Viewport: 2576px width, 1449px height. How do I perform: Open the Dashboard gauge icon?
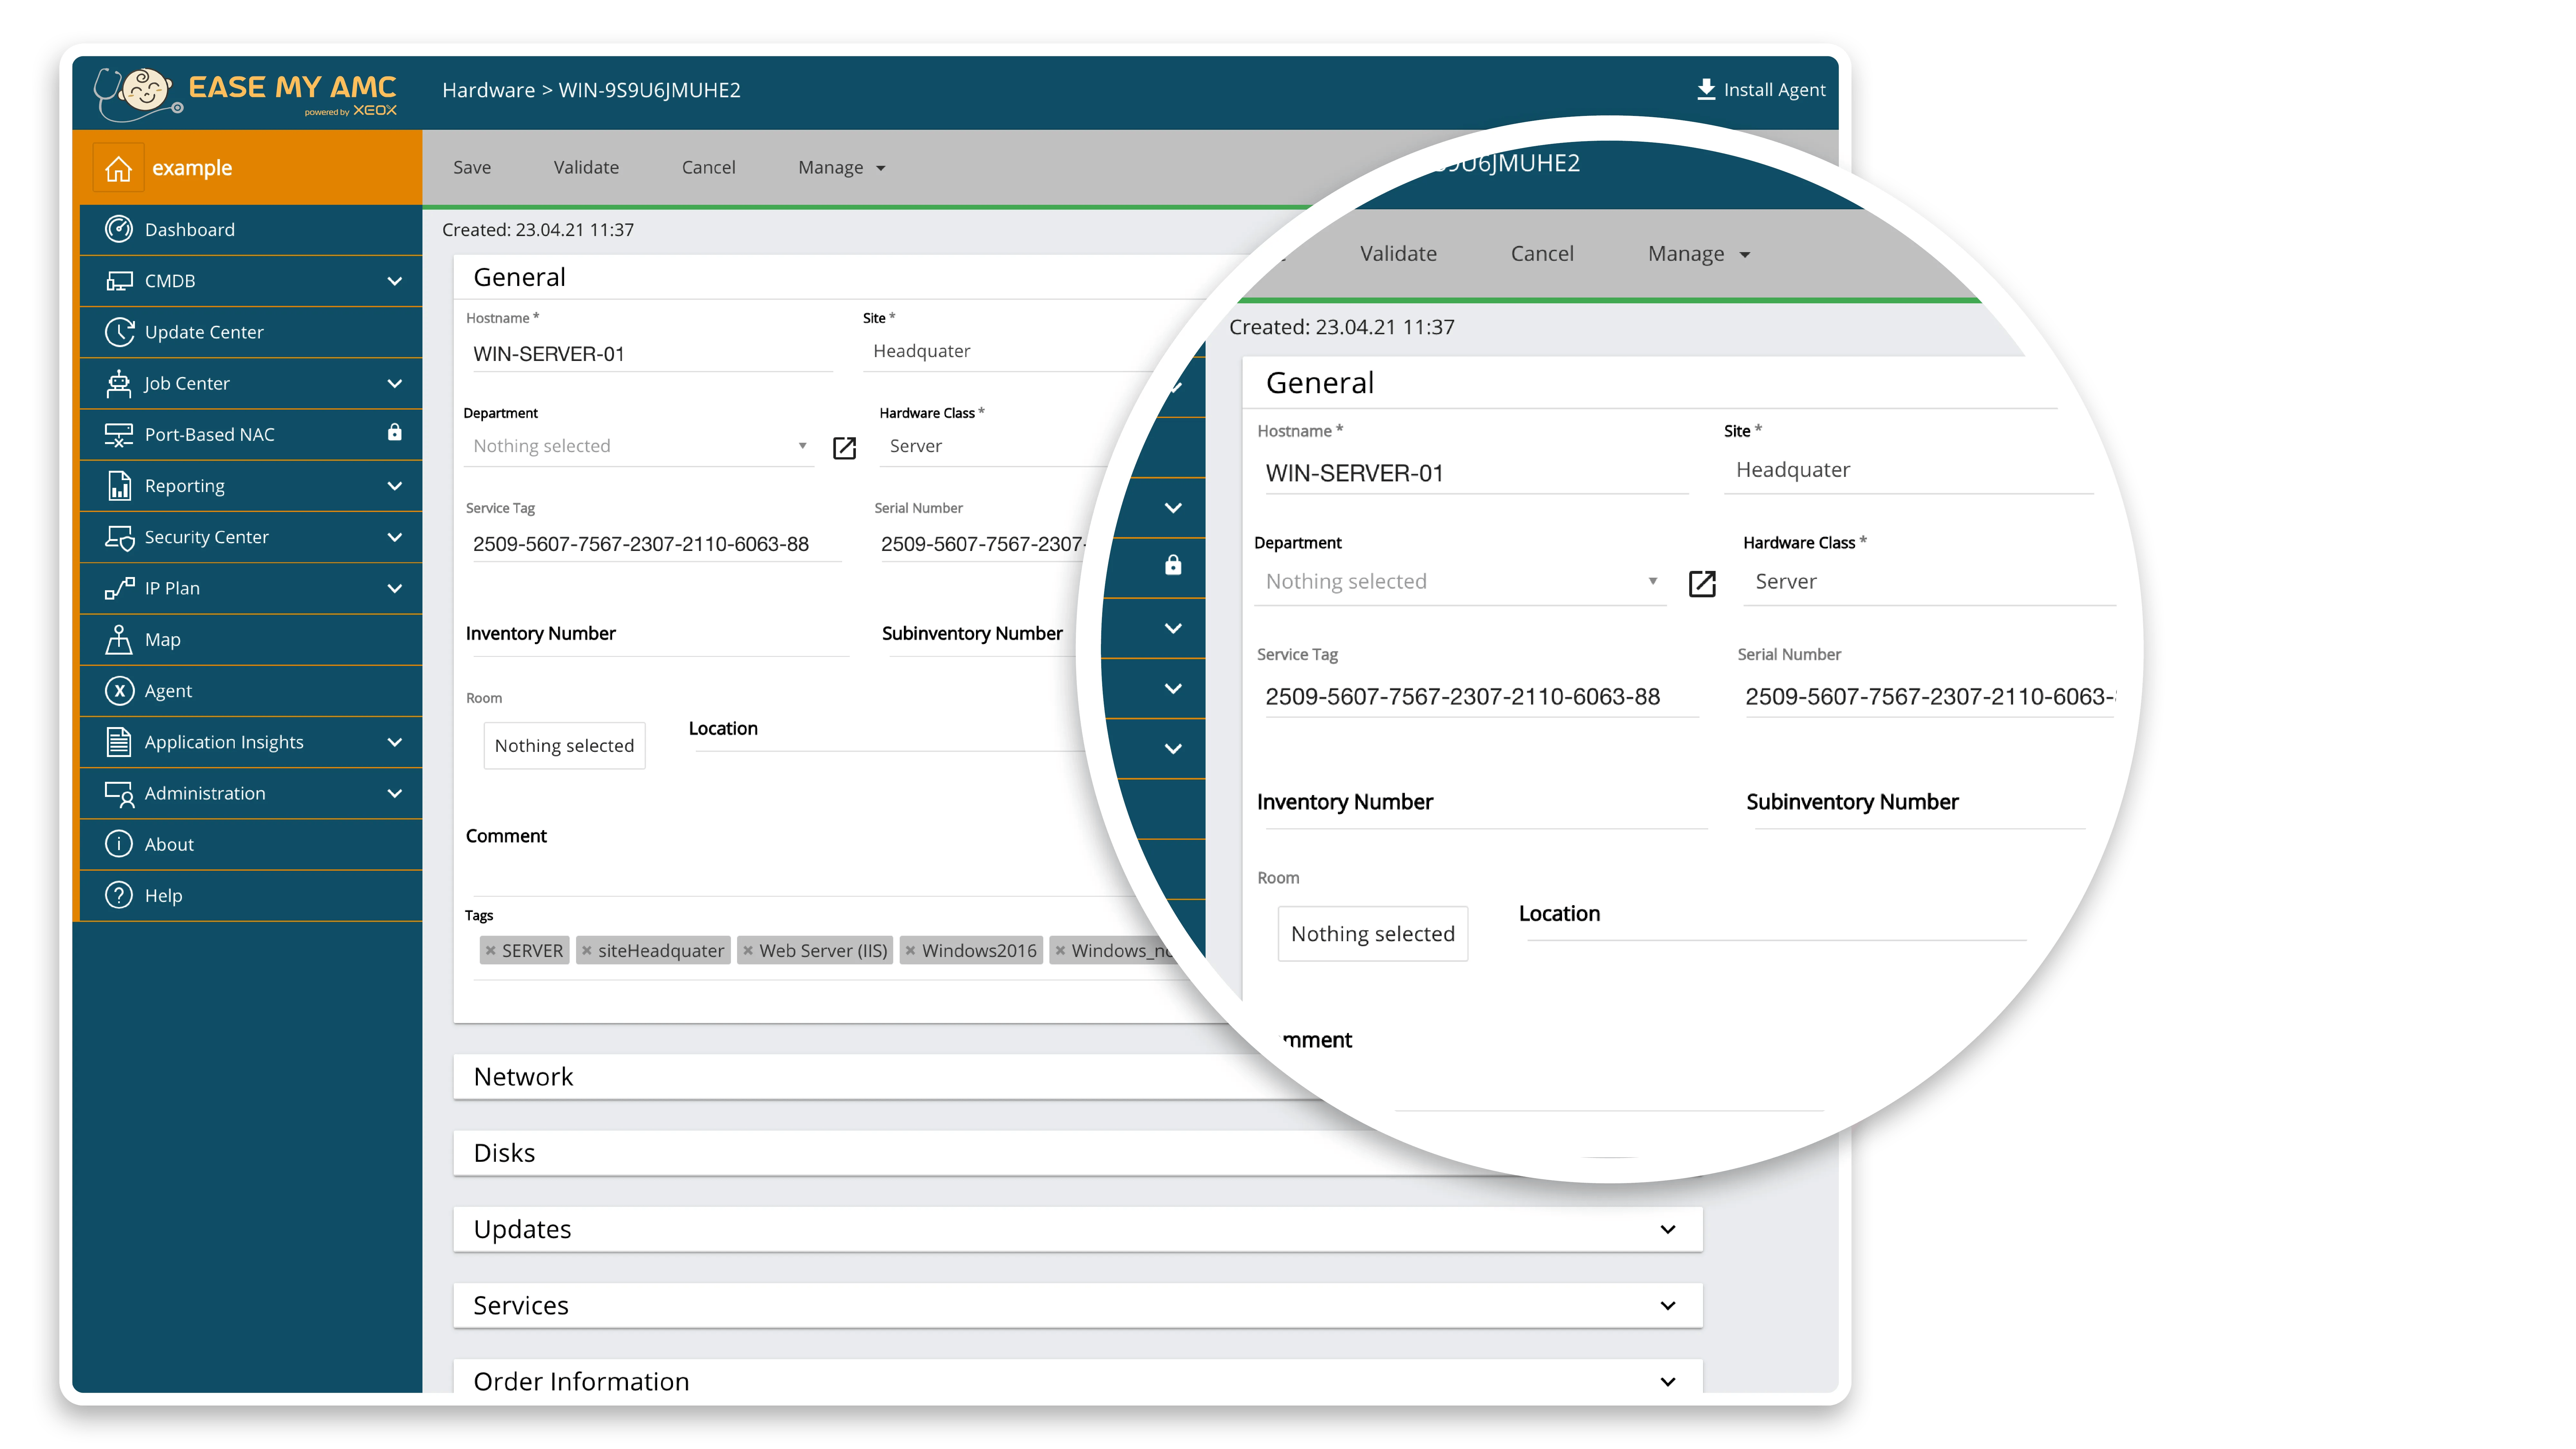119,229
